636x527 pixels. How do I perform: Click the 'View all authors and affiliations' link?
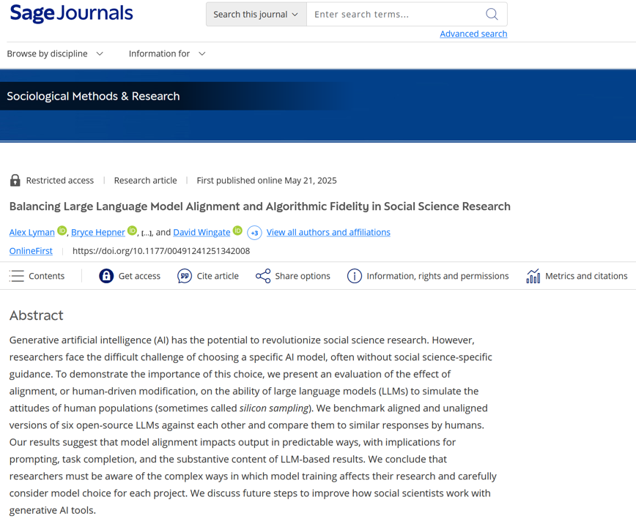tap(328, 232)
